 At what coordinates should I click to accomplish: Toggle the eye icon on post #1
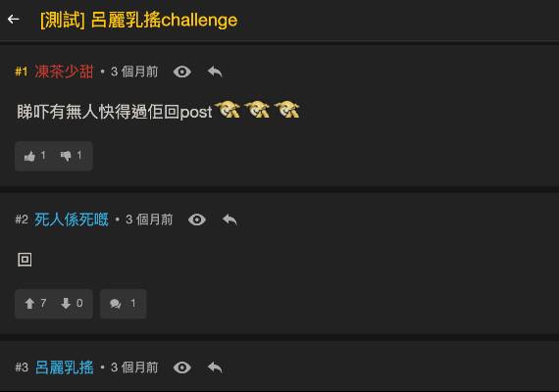pyautogui.click(x=182, y=72)
